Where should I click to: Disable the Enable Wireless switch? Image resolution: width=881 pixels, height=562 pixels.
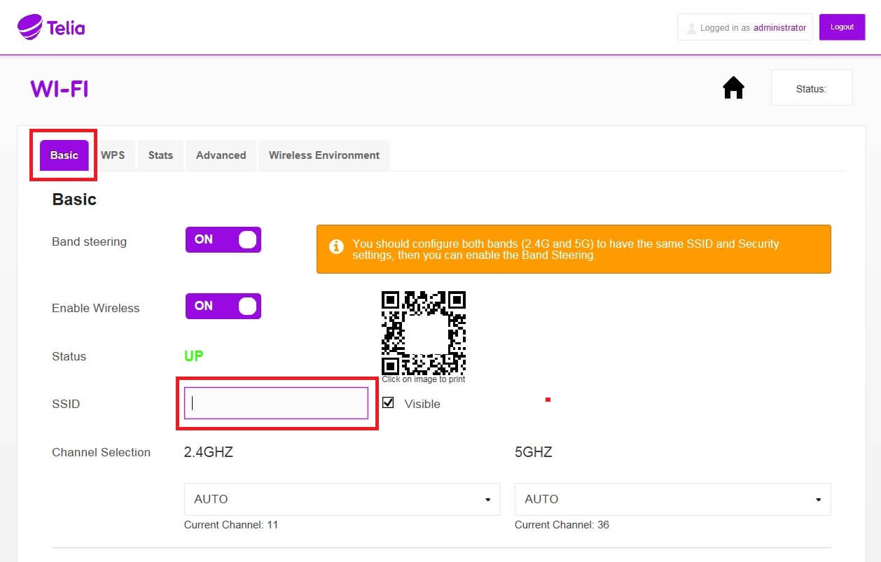(x=223, y=306)
